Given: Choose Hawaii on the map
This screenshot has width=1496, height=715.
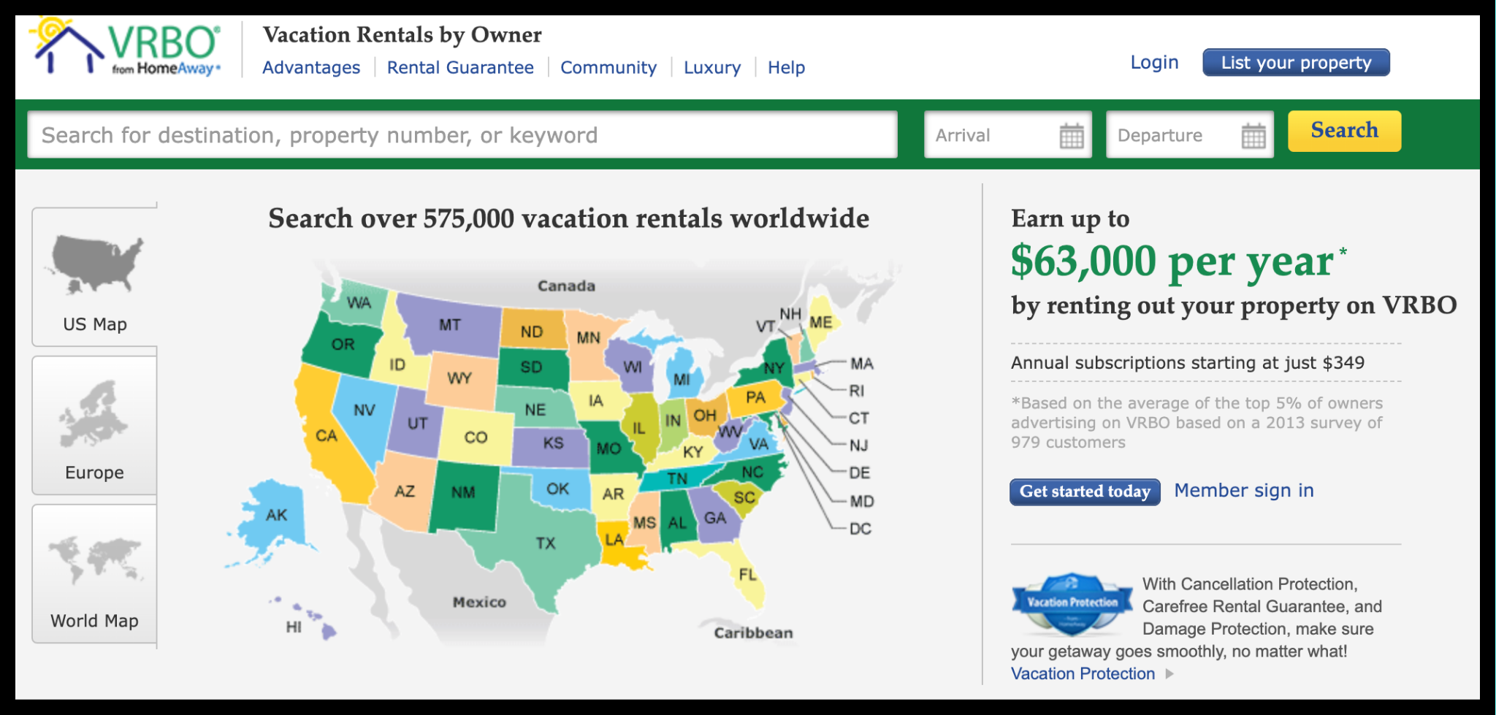Looking at the screenshot, I should pos(294,627).
